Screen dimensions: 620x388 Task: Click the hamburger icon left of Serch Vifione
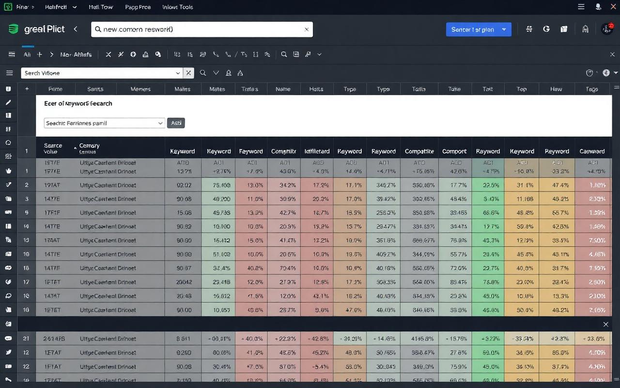click(9, 73)
